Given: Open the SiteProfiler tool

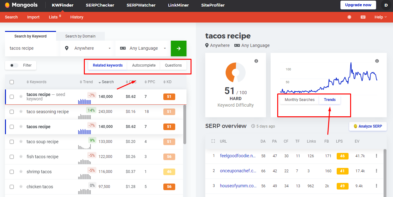Looking at the screenshot, I should [x=213, y=5].
